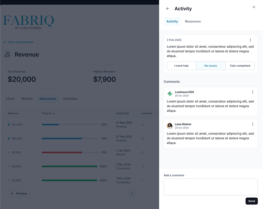Click the green $5,000 milestone progress bar
This screenshot has height=209, width=263.
(69, 166)
